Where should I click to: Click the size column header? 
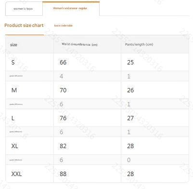click(13, 45)
